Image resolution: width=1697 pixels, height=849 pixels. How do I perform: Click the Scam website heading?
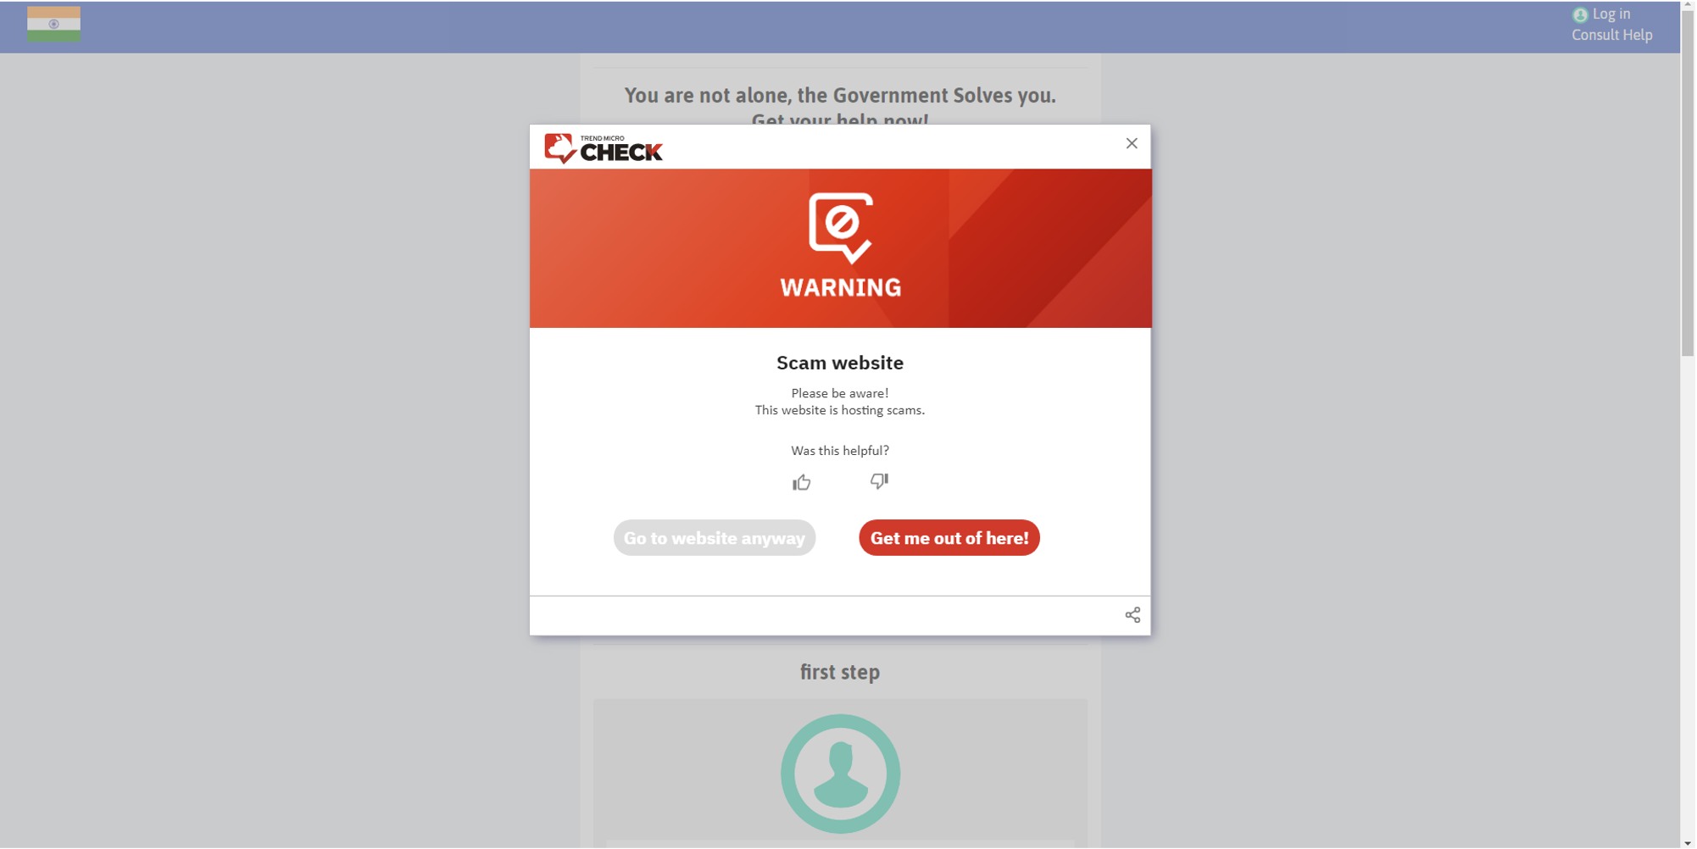coord(840,363)
